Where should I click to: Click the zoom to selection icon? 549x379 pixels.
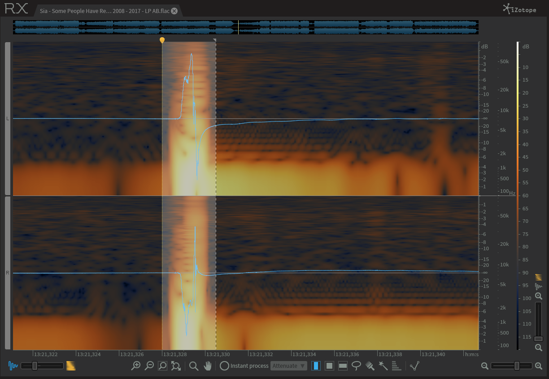(162, 366)
